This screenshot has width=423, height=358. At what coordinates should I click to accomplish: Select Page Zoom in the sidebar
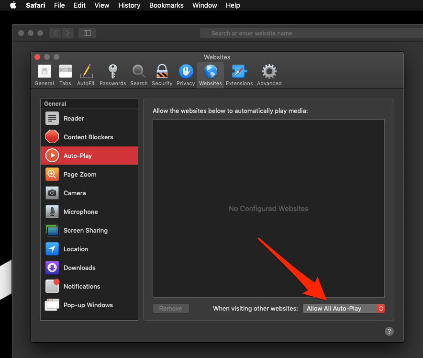89,174
